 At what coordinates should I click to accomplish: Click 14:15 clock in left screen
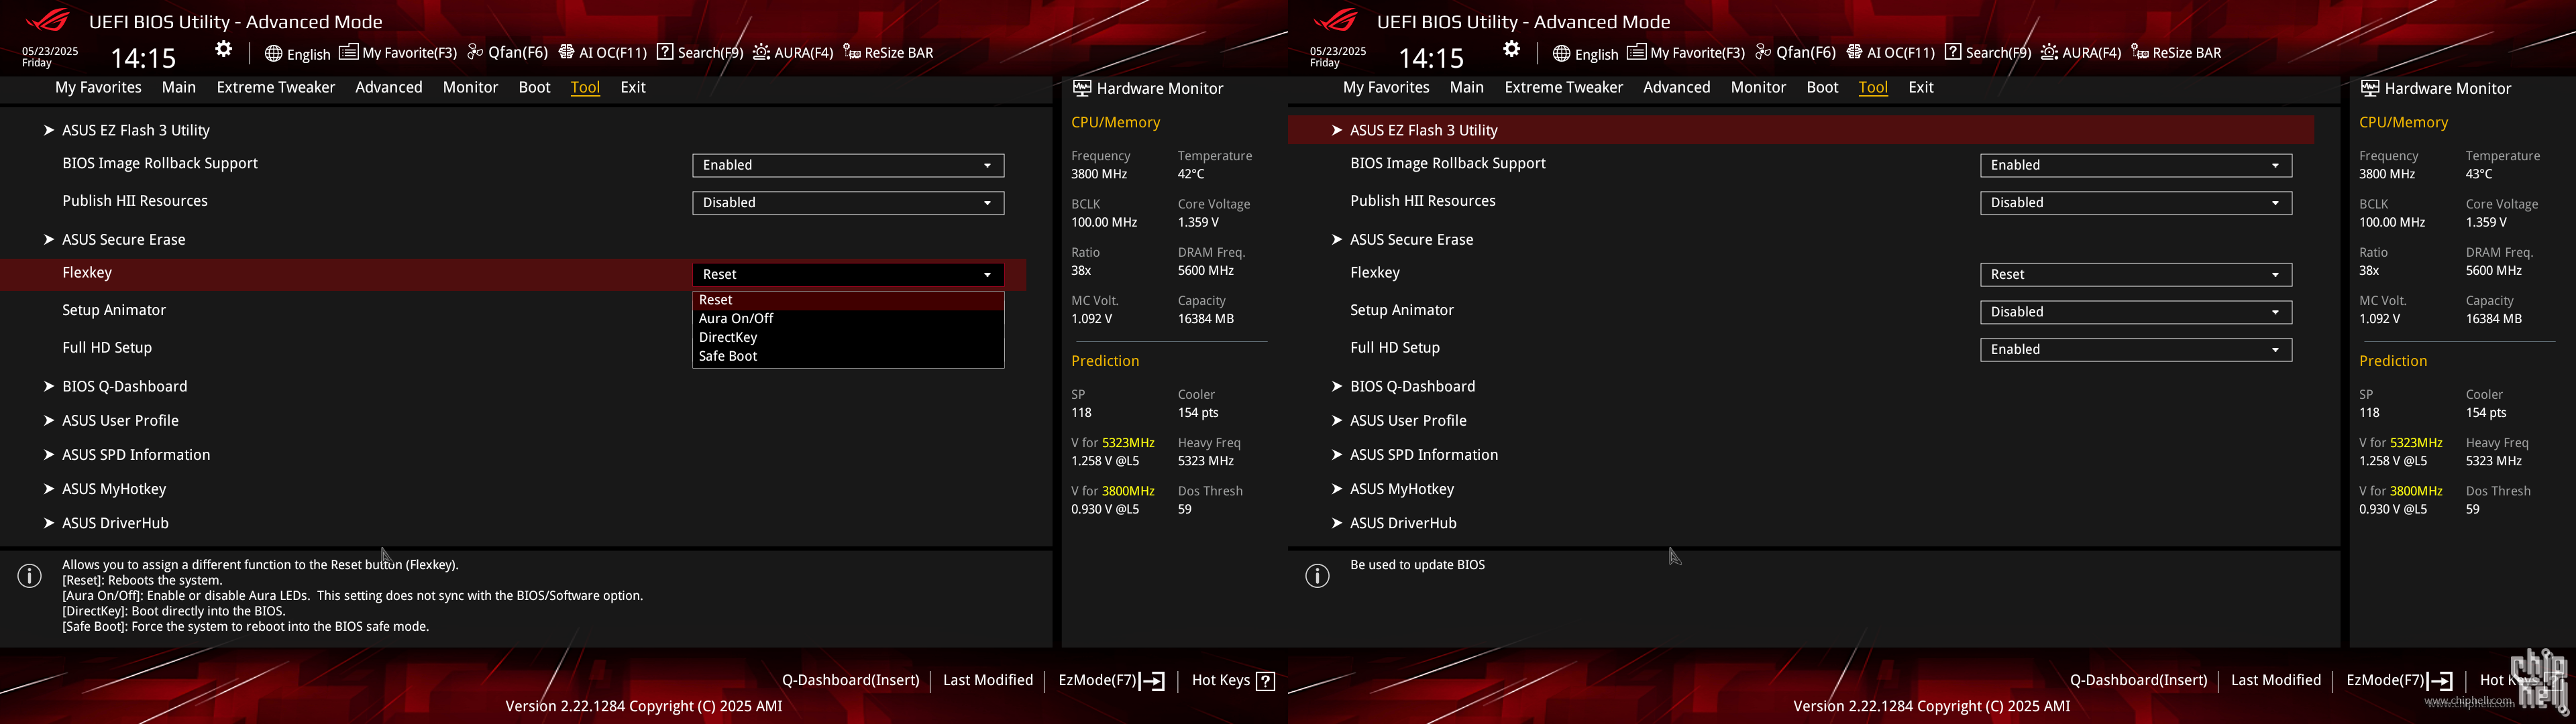(x=143, y=58)
